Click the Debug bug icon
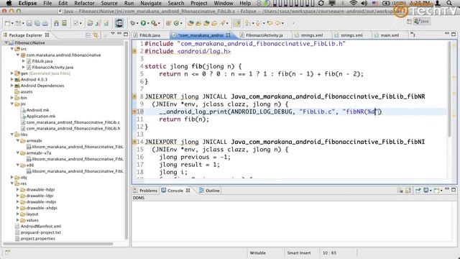Image resolution: width=460 pixels, height=259 pixels. coord(133,23)
